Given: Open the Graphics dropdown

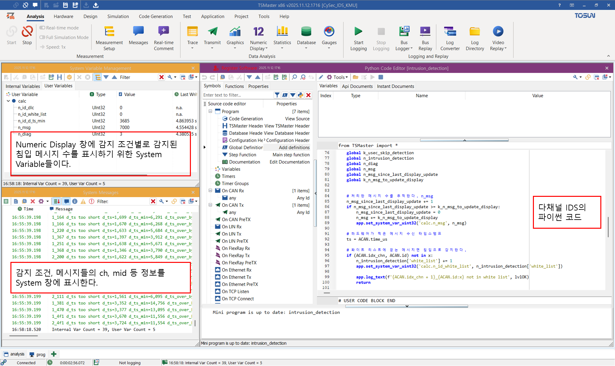Looking at the screenshot, I should pos(235,48).
